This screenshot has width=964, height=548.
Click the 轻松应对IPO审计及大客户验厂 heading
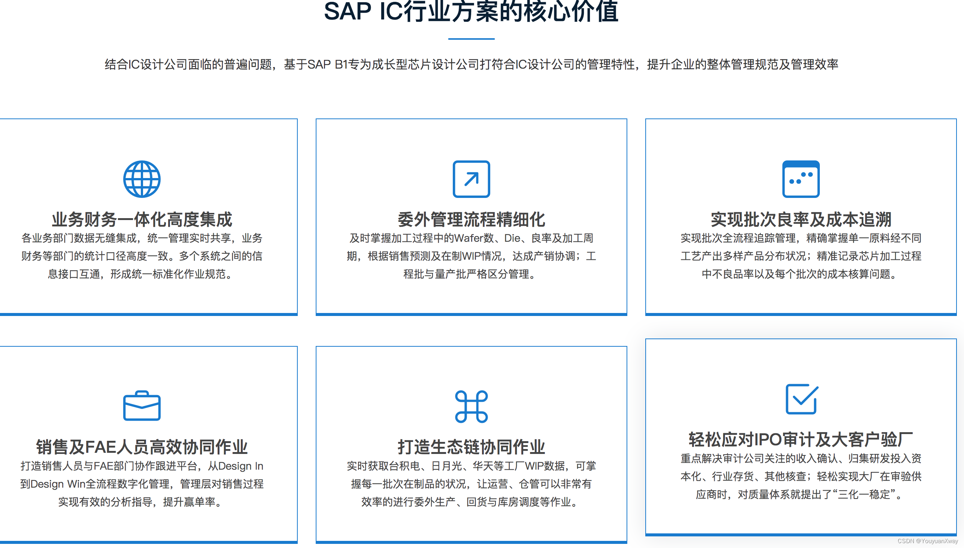[x=800, y=439]
